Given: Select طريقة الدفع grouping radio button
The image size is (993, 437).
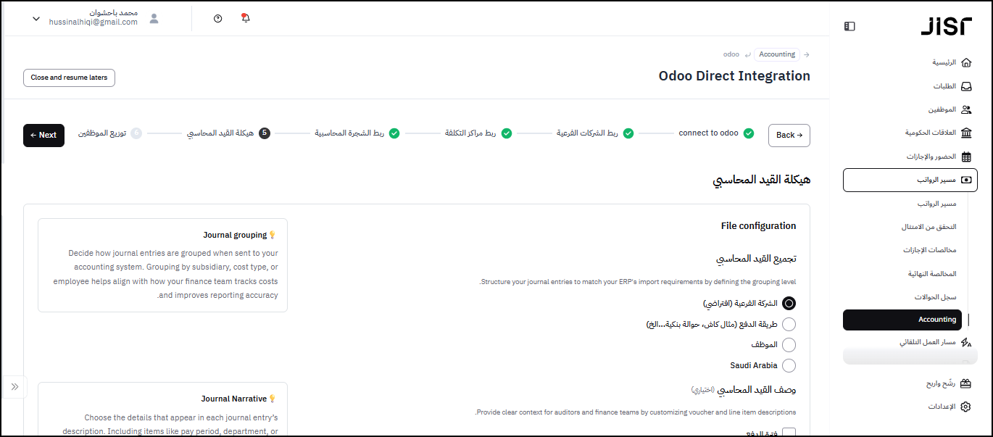Looking at the screenshot, I should tap(789, 324).
